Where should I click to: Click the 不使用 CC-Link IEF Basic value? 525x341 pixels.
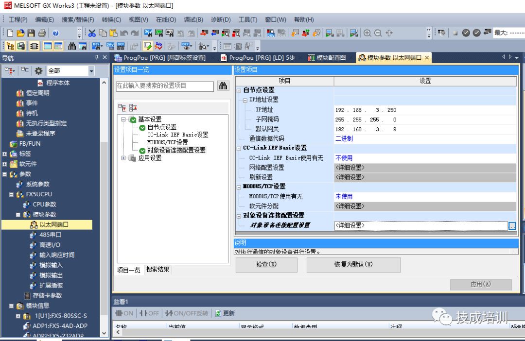[344, 158]
